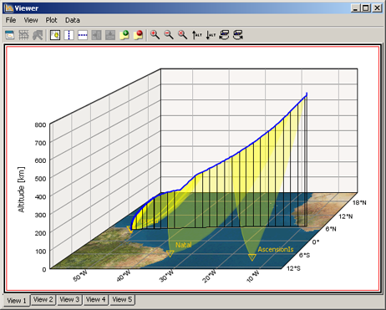Click the grayed-out right arrow panel icon
386x310 pixels.
coord(96,35)
